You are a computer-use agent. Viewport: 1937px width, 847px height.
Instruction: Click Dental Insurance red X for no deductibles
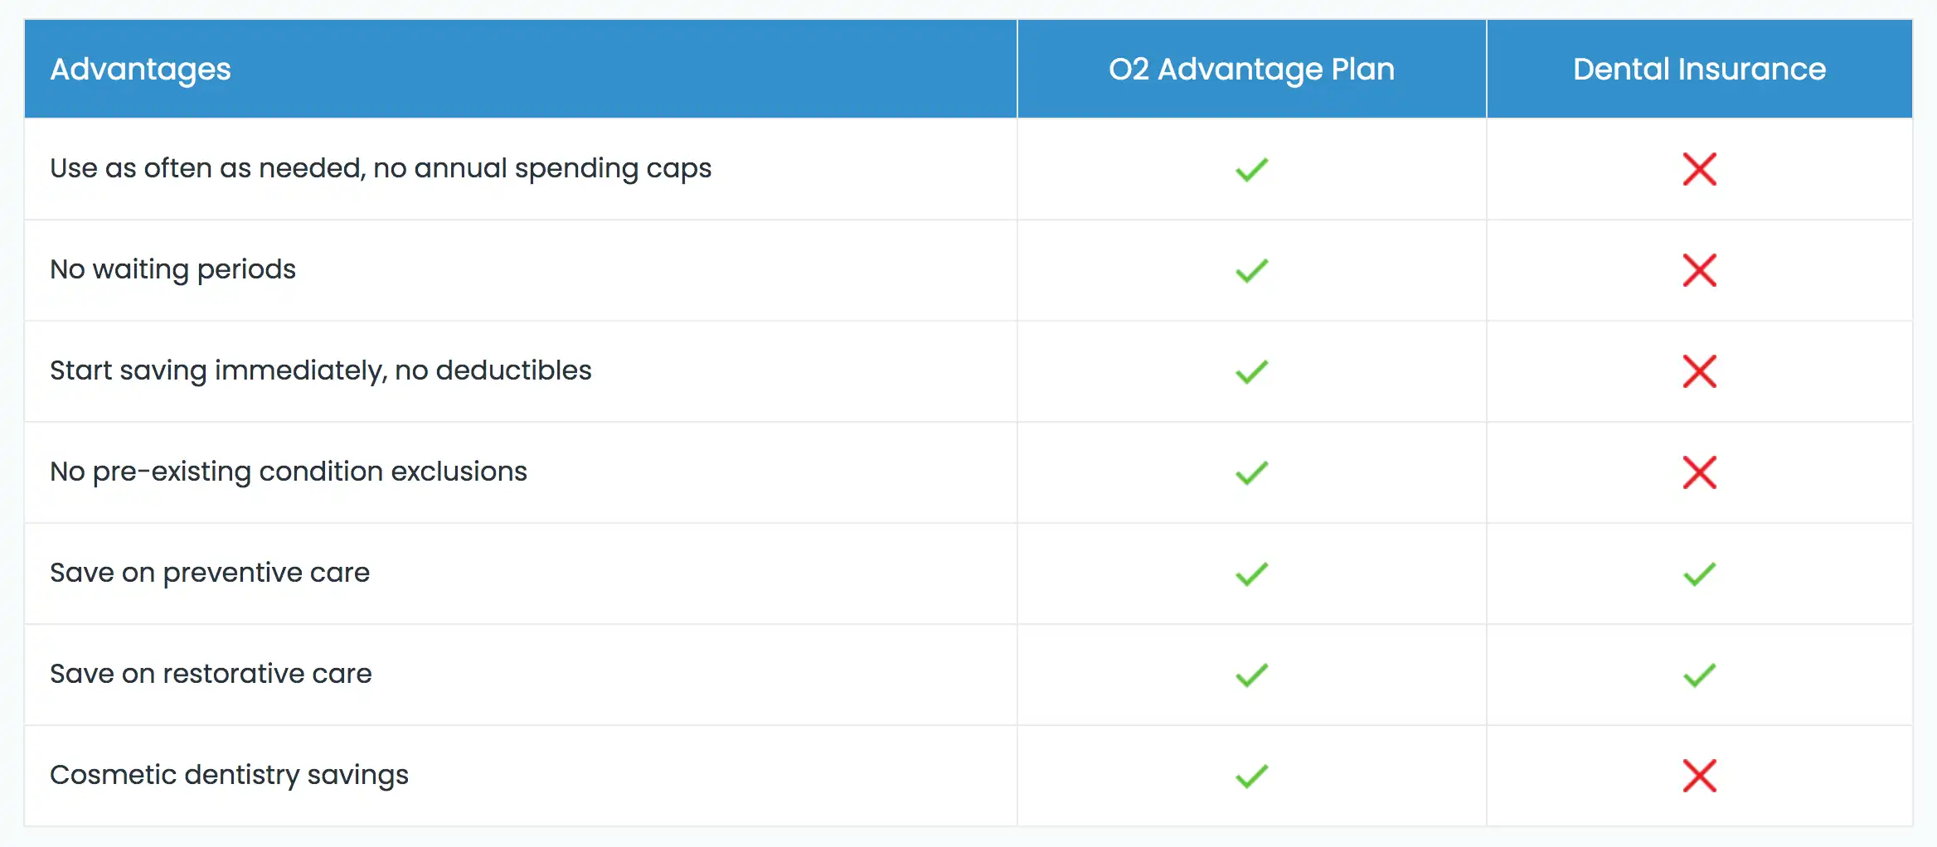tap(1699, 371)
